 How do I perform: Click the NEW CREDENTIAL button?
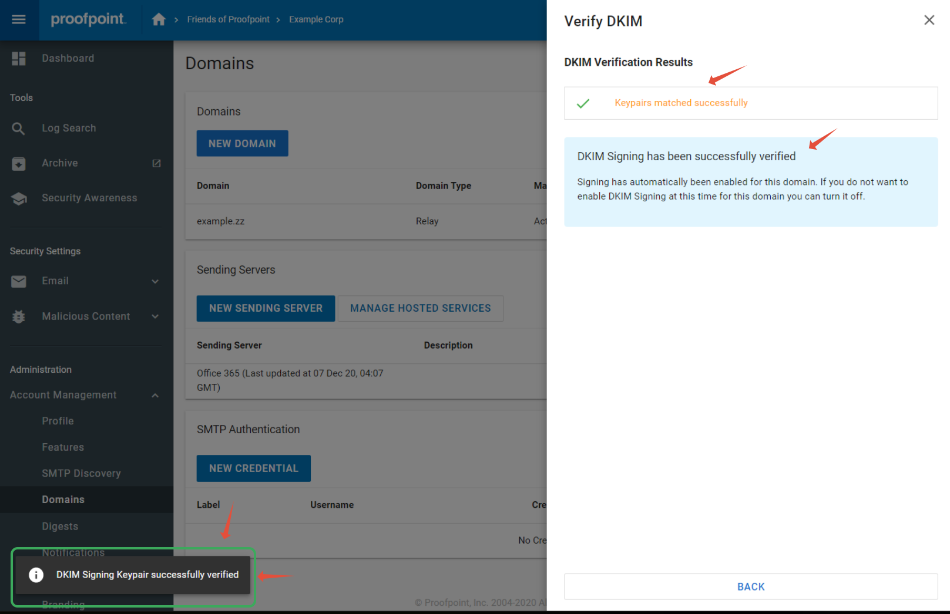click(253, 468)
